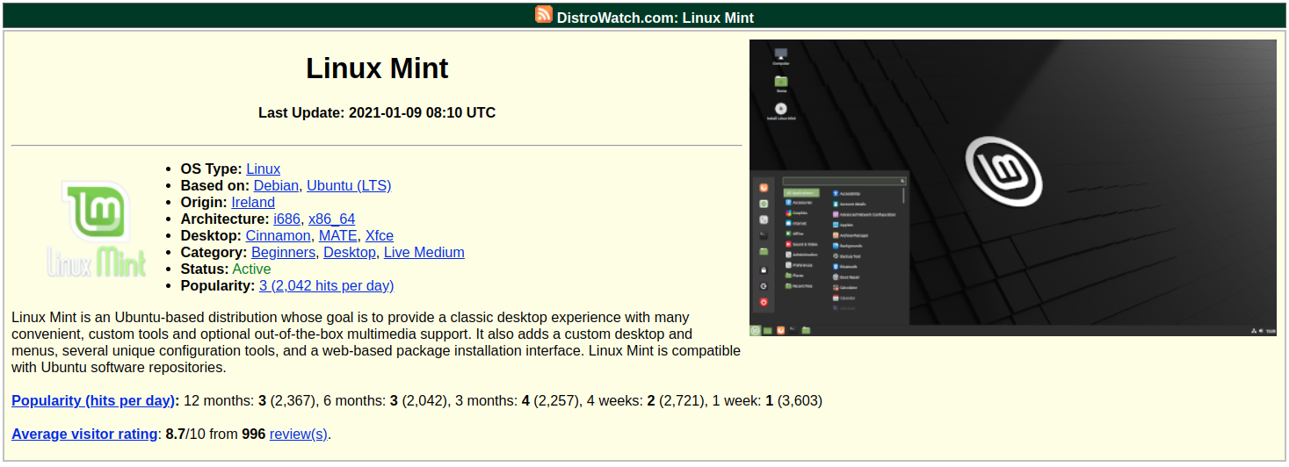The image size is (1289, 467).
Task: Click the 8.7 rating value
Action: click(x=177, y=435)
